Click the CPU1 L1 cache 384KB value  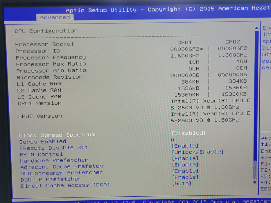pyautogui.click(x=190, y=82)
